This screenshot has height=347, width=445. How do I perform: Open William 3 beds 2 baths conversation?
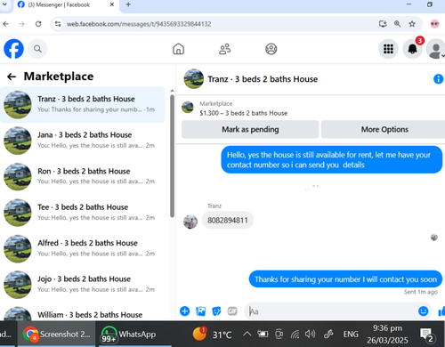pos(83,312)
